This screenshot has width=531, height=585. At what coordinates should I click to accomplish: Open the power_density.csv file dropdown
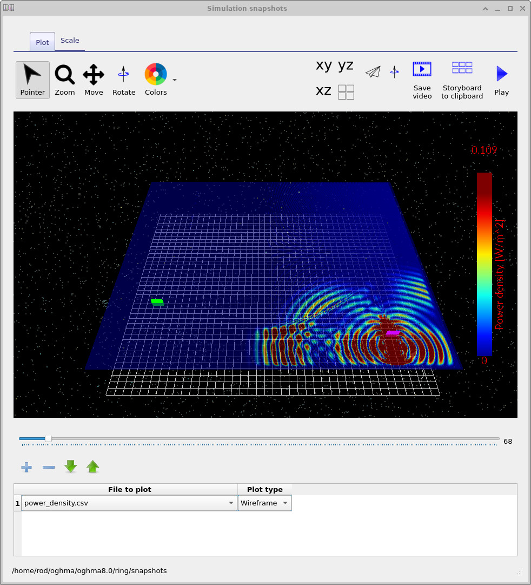[x=231, y=503]
